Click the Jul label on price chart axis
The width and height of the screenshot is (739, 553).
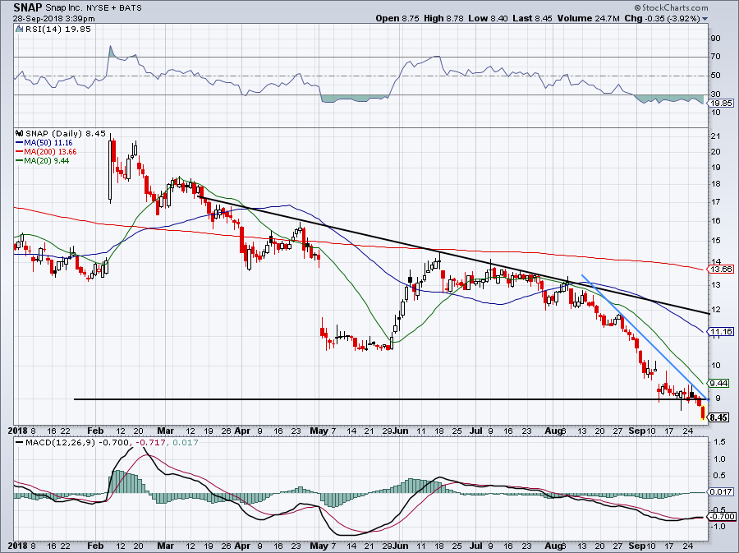(476, 431)
